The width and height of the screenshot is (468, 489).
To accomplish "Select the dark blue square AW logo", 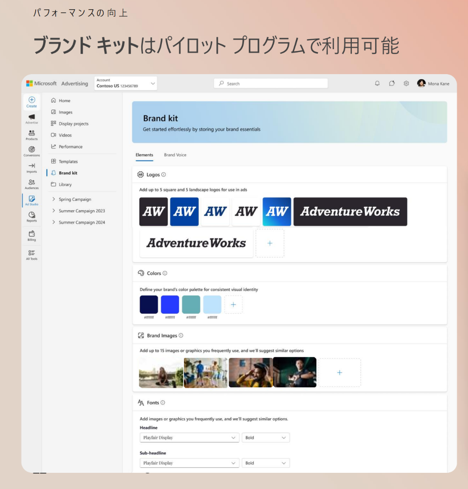I will (184, 212).
